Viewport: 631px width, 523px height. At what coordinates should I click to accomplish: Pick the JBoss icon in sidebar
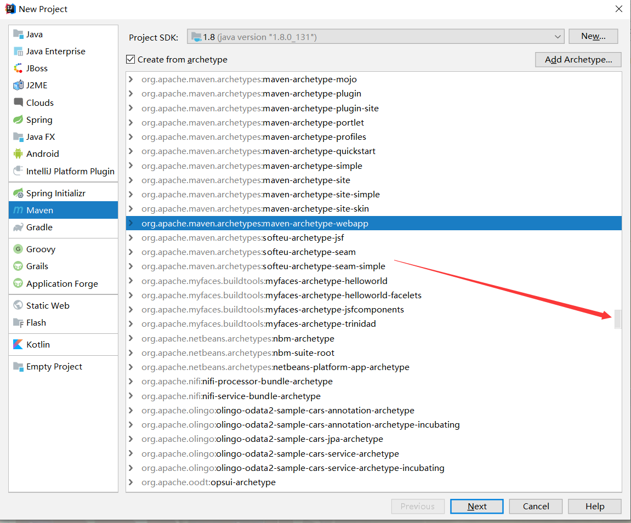18,69
